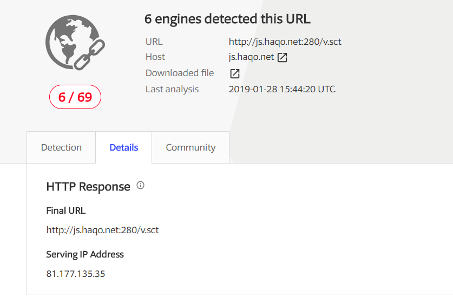Select the Details tab
The height and width of the screenshot is (299, 453).
pos(123,147)
